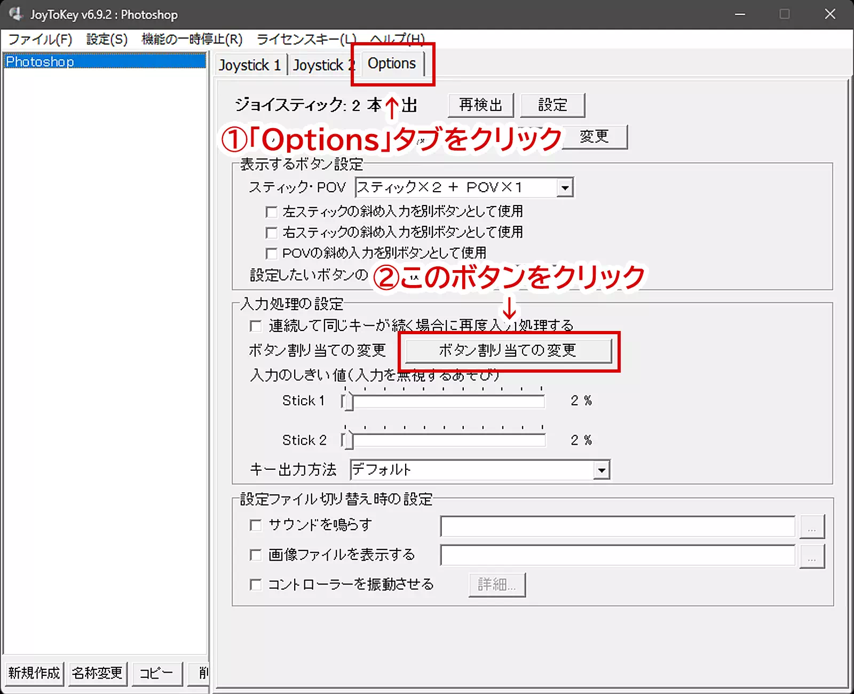Browse for an image file with ... button

click(812, 556)
